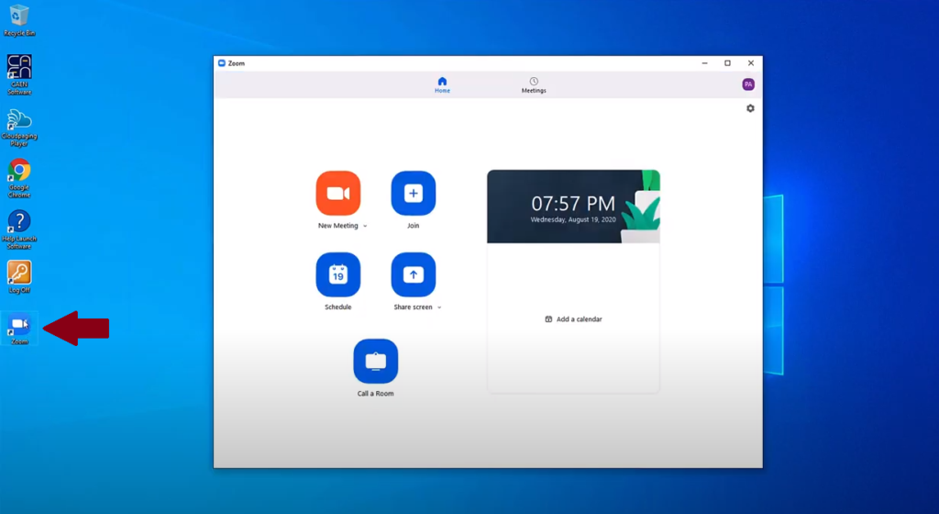939x514 pixels.
Task: Click the Share screen arrow icon
Action: click(413, 274)
